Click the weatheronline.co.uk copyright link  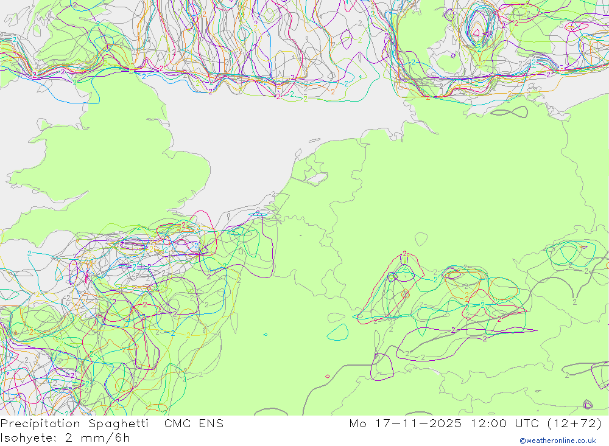(x=558, y=441)
